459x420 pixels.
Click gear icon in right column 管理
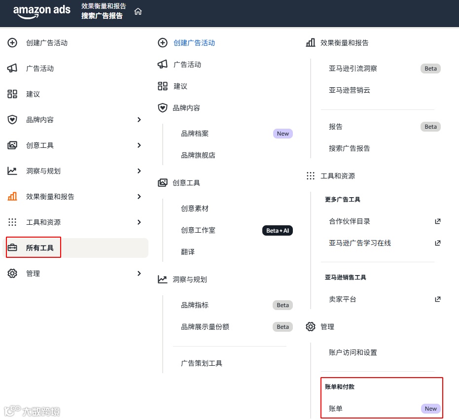coord(311,327)
